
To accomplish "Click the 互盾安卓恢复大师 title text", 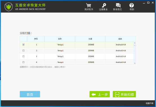I will [30, 5].
